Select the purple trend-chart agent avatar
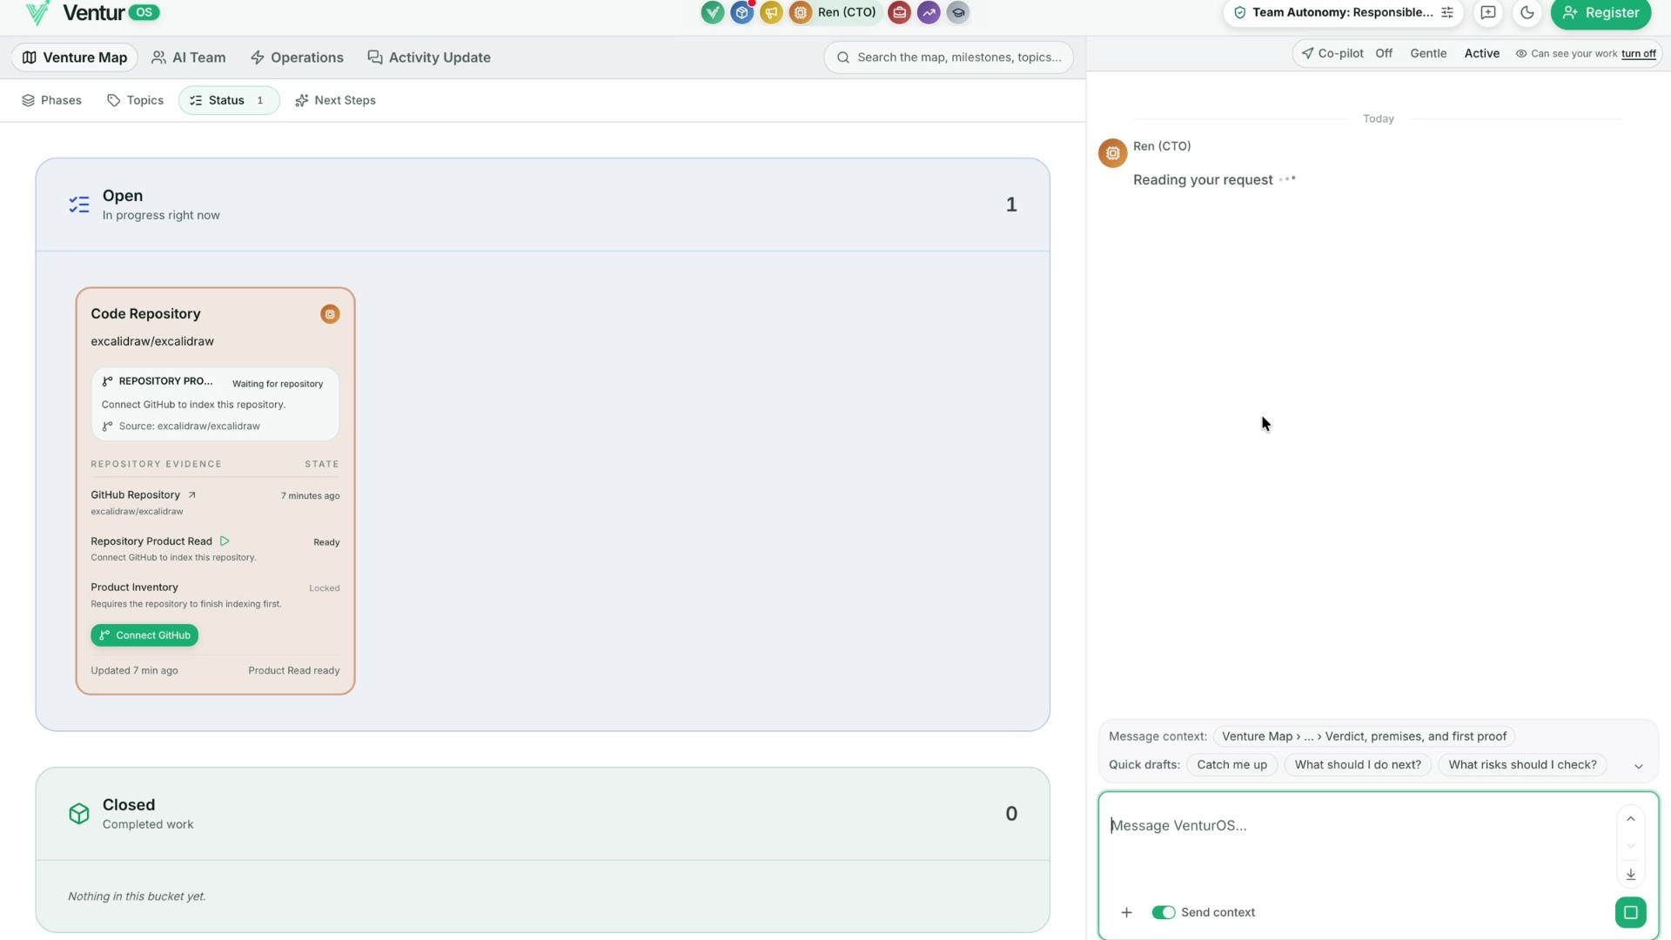 (929, 12)
